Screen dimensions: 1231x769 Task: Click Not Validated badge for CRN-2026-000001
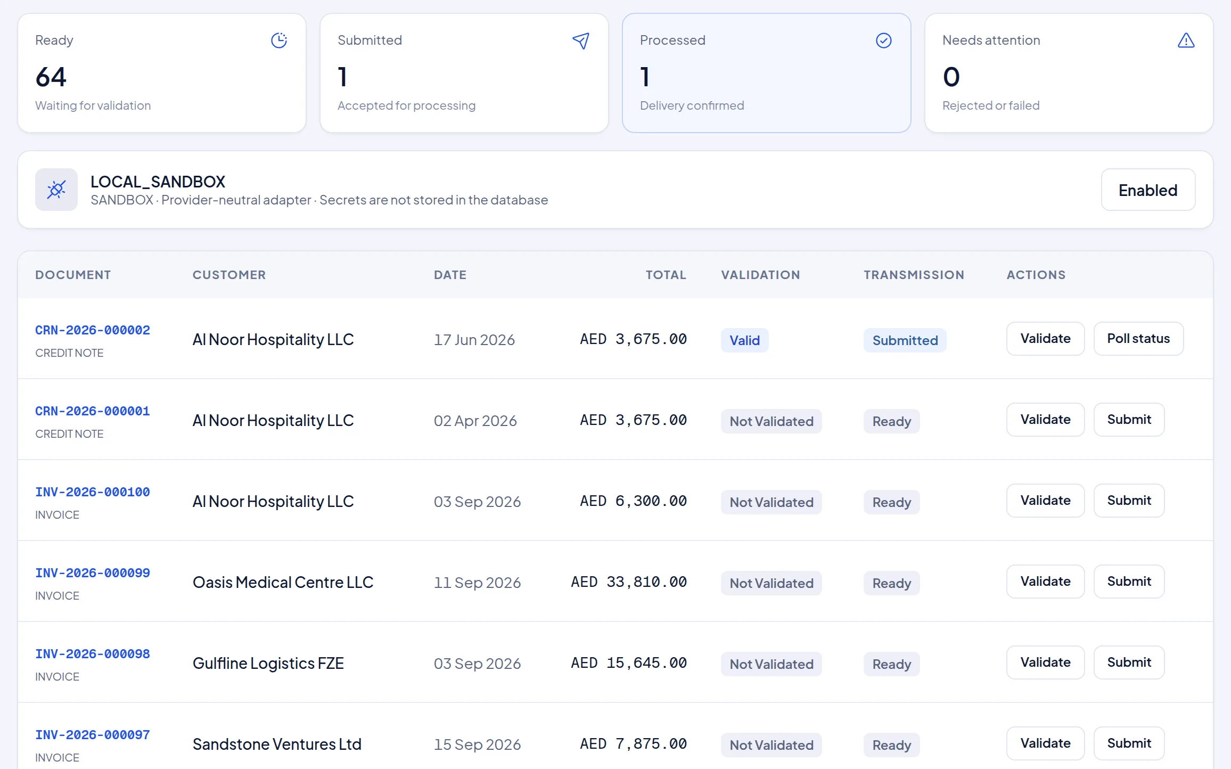(x=771, y=421)
